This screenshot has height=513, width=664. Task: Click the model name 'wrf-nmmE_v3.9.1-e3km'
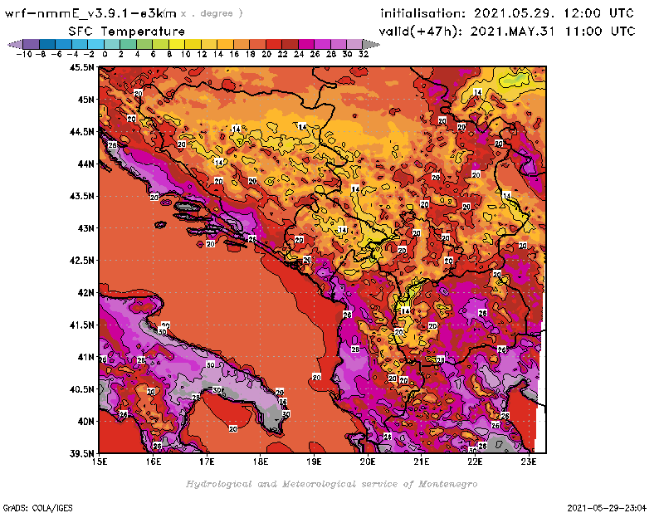(x=90, y=13)
